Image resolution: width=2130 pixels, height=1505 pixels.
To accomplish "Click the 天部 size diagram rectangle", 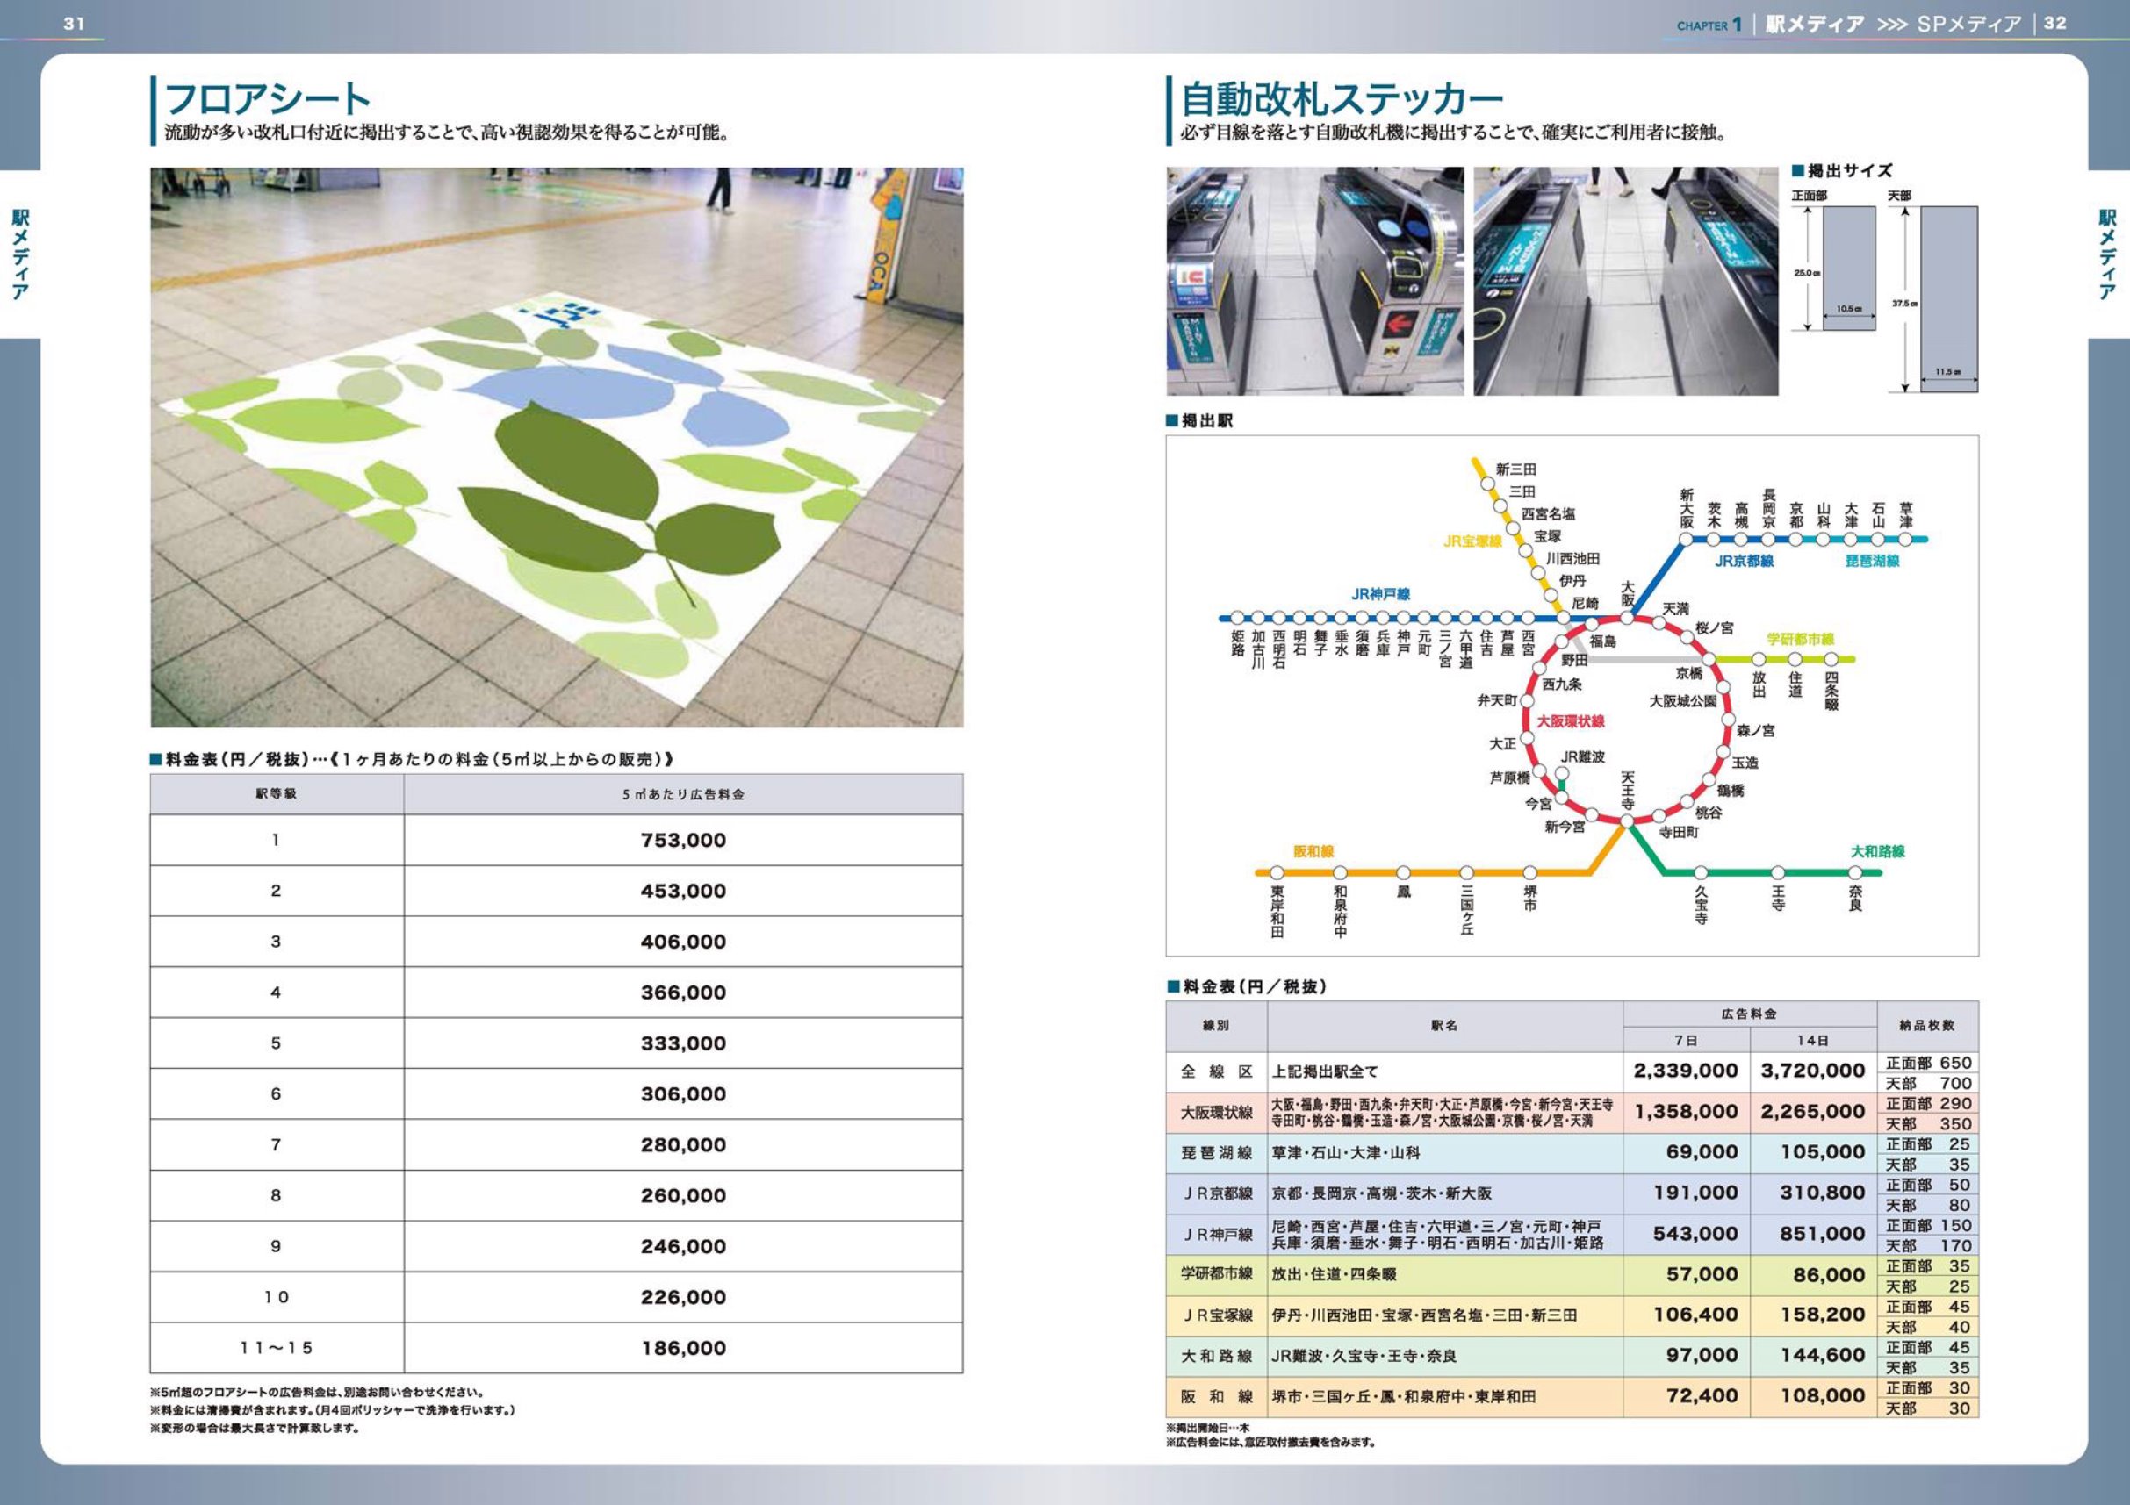I will (x=1948, y=298).
